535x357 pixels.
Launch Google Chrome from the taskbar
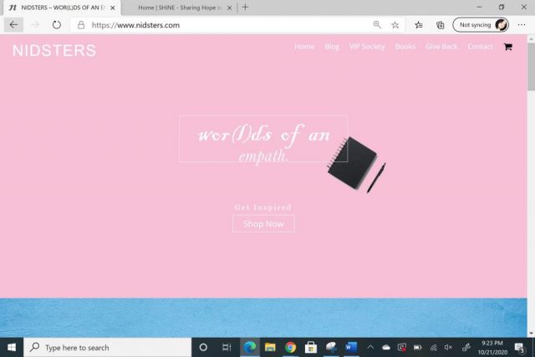click(290, 347)
